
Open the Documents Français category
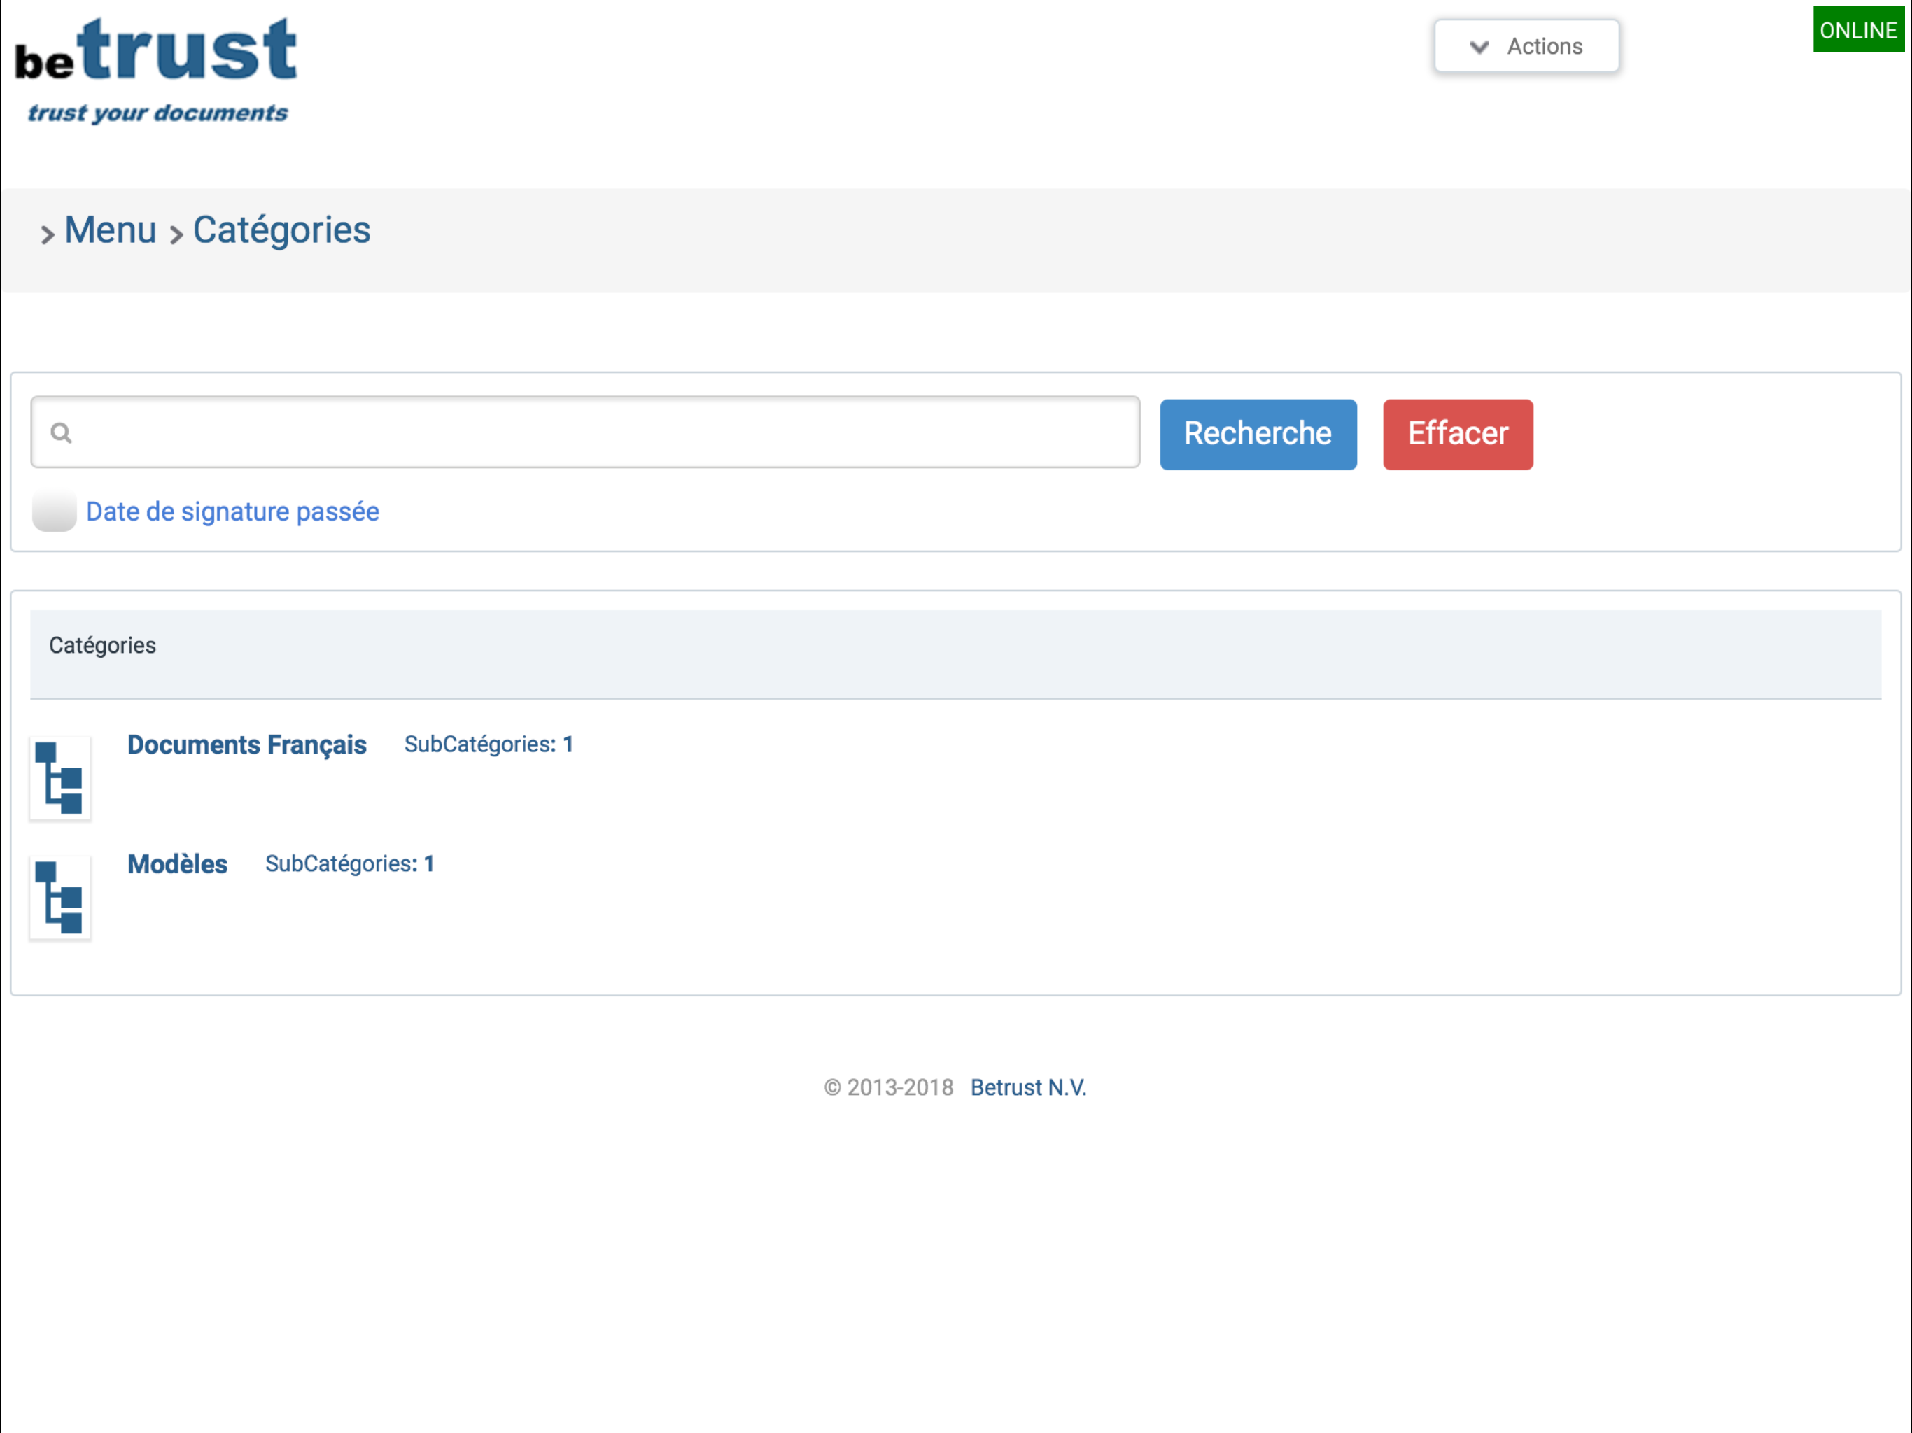coord(247,744)
